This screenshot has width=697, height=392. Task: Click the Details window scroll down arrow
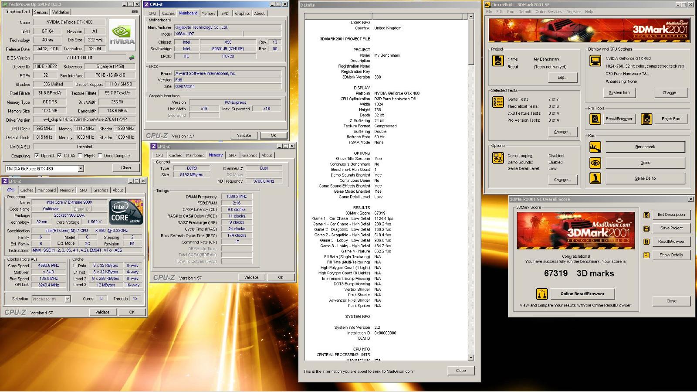[471, 358]
